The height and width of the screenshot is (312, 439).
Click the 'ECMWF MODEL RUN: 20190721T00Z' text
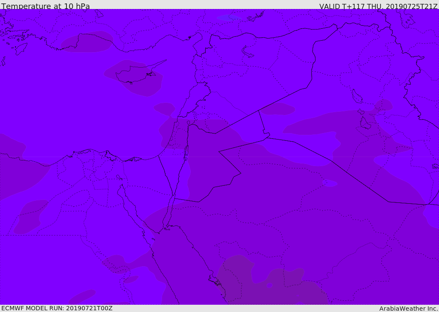pyautogui.click(x=57, y=308)
